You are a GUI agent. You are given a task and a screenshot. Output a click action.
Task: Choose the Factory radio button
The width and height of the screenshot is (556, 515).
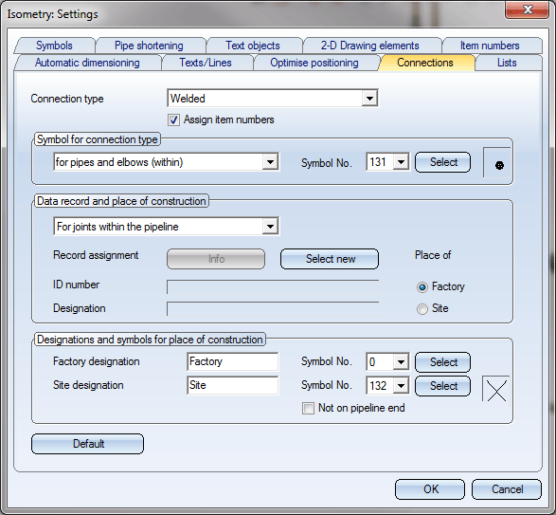pos(421,287)
